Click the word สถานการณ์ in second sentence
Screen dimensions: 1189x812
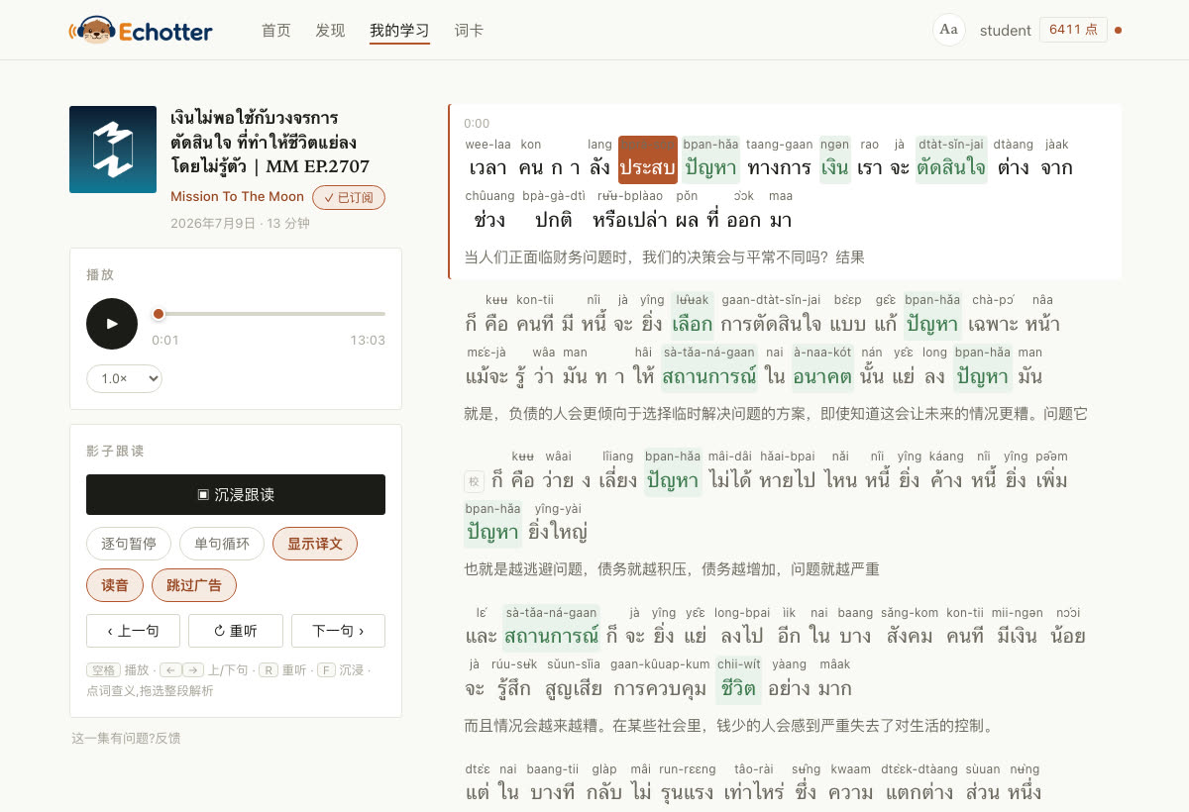click(x=709, y=368)
